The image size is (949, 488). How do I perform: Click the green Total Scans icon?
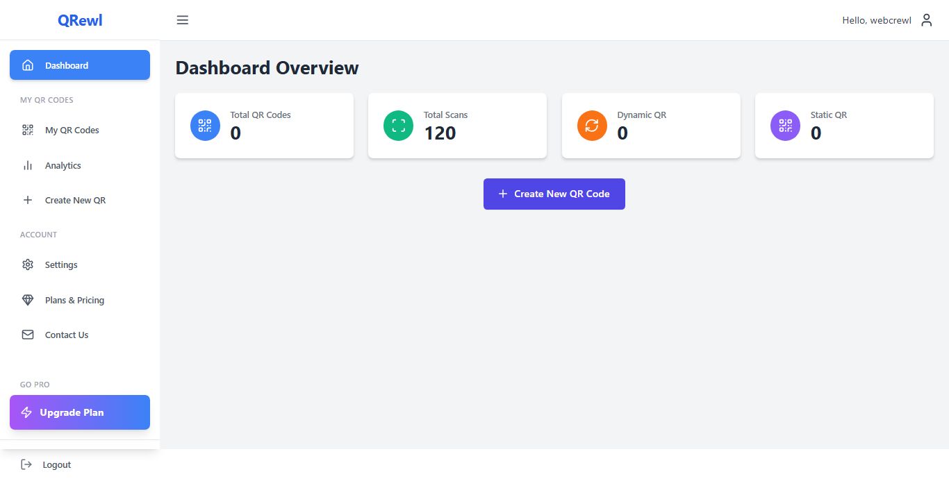(398, 126)
